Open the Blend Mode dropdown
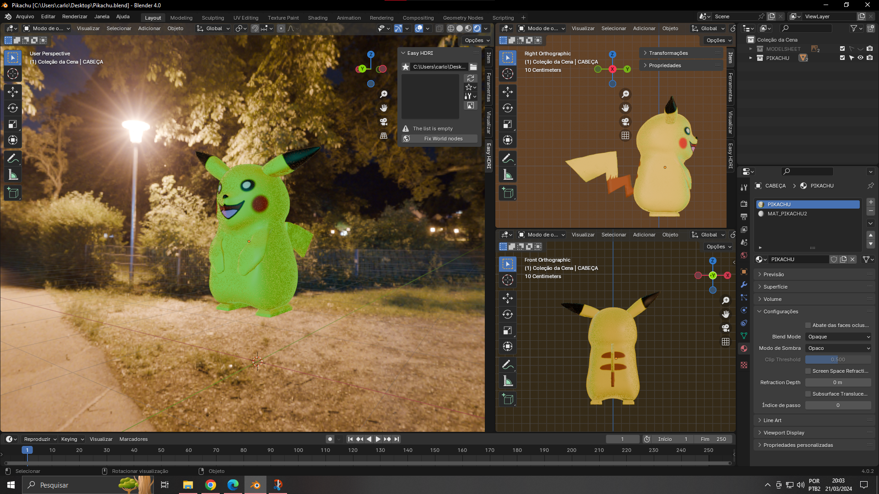Screen dimensions: 879x494 coord(838,337)
